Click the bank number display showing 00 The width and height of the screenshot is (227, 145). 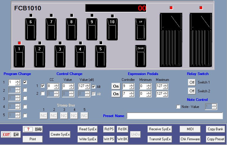click(x=116, y=8)
